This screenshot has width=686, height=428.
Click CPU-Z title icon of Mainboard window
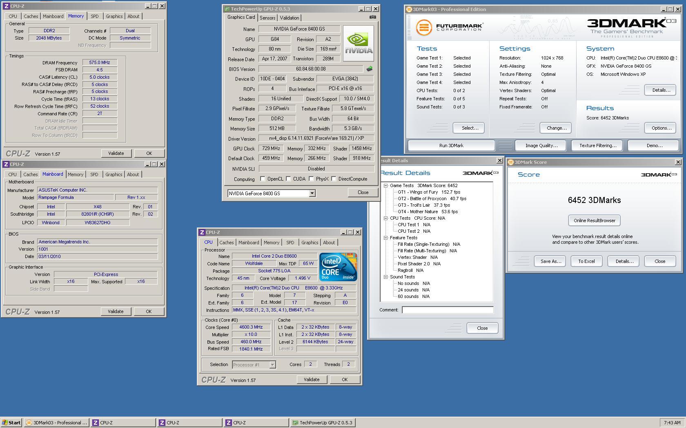(x=6, y=164)
